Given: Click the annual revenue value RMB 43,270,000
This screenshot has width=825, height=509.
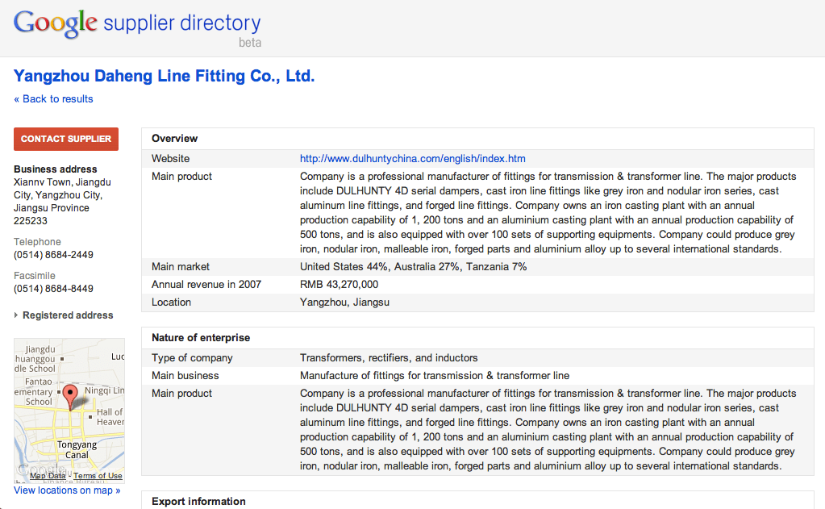Looking at the screenshot, I should [x=339, y=285].
